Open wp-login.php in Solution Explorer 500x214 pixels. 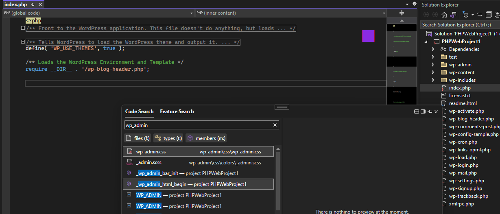coord(463,165)
